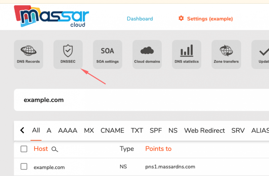This screenshot has width=269, height=176.
Task: Switch to the MX tab
Action: [89, 130]
